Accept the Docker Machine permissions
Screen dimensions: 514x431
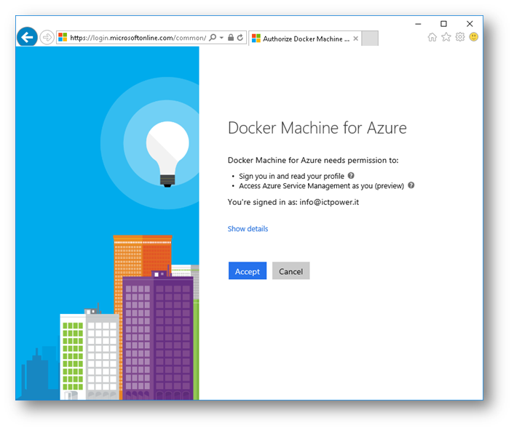(248, 270)
